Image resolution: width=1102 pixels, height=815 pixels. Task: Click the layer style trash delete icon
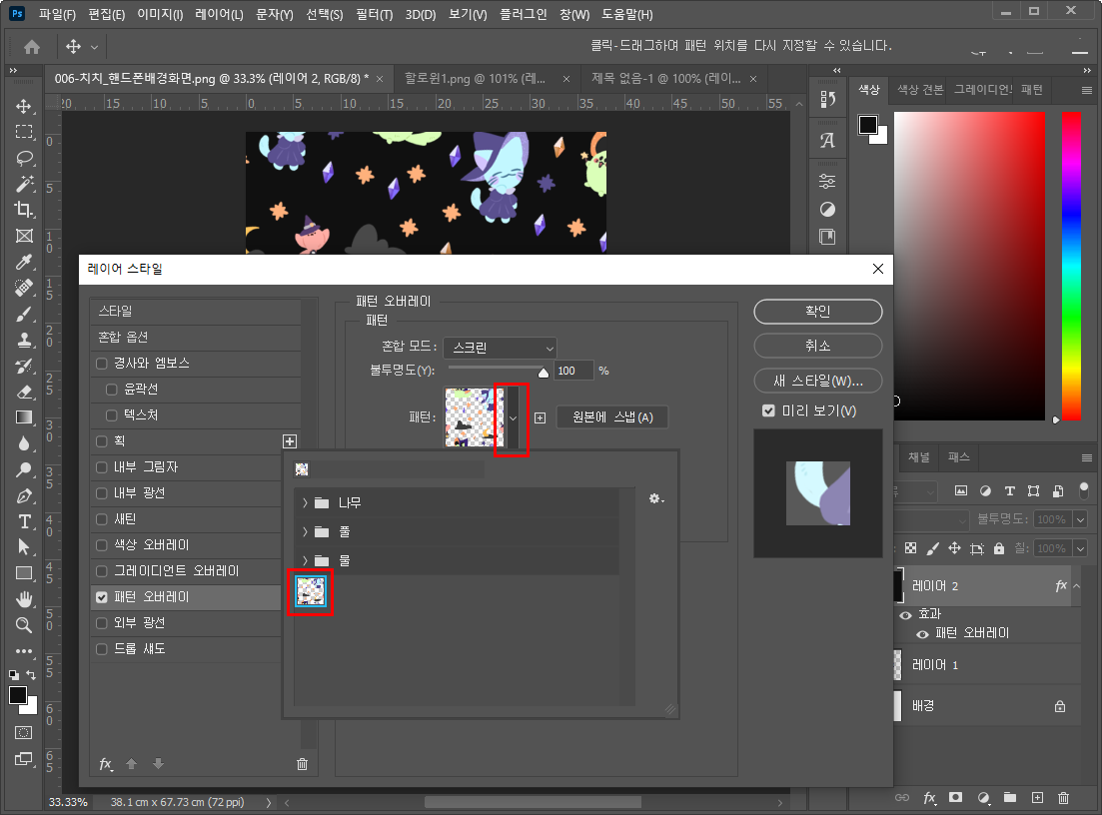[x=302, y=764]
